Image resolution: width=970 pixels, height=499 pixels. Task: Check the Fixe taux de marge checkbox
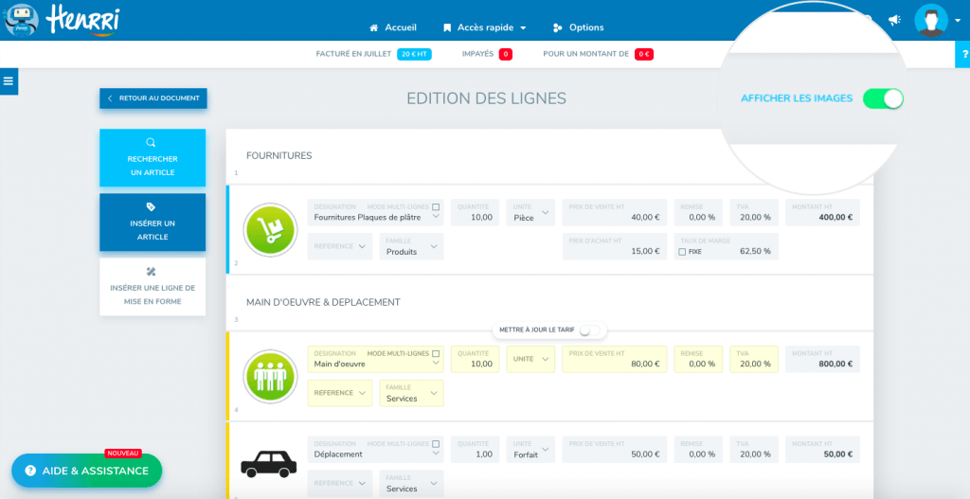coord(682,252)
